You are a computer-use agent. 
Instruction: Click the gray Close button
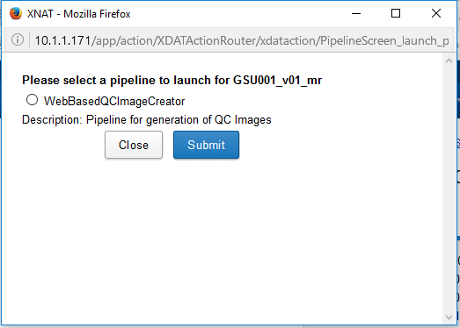[134, 145]
